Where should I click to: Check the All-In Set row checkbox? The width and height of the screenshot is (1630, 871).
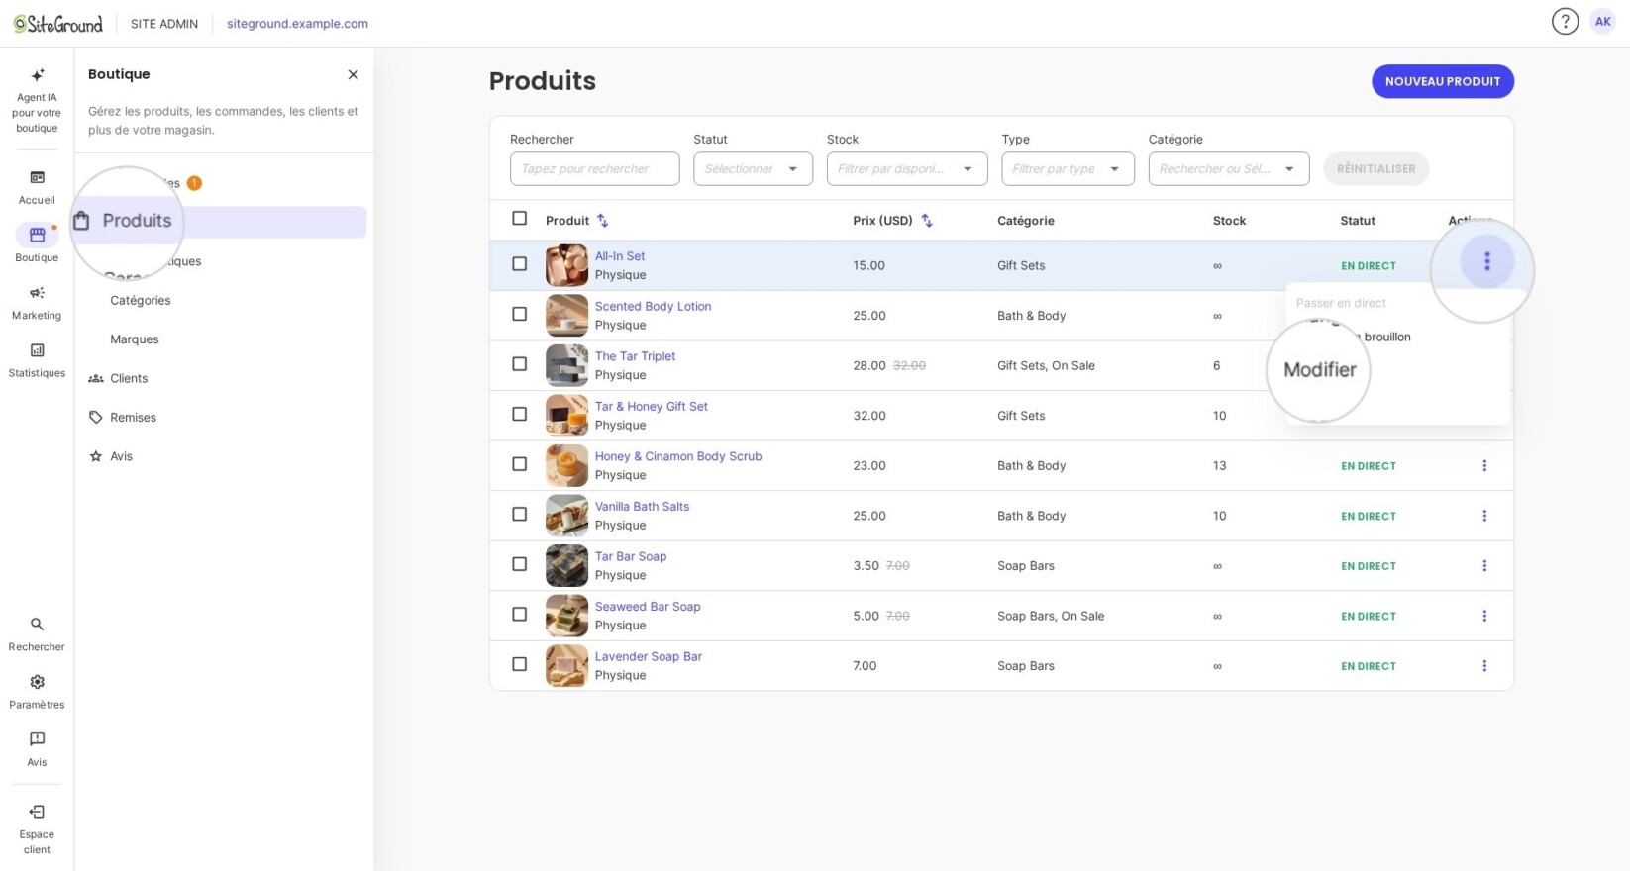[x=519, y=264]
